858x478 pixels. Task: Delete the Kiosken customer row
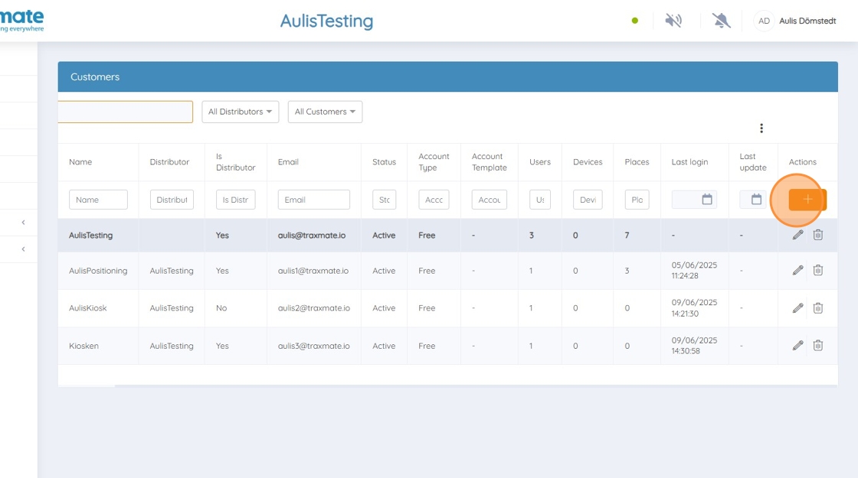coord(818,345)
